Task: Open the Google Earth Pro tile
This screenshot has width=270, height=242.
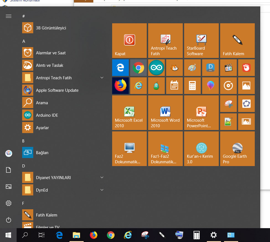Action: pos(237,149)
